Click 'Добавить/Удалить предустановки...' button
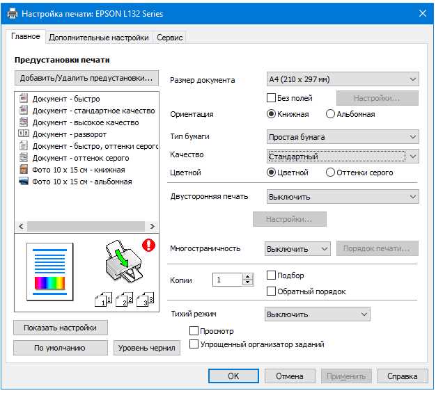 pos(86,78)
